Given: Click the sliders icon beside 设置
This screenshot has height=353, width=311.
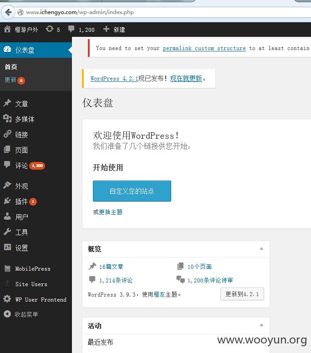Looking at the screenshot, I should pos(7,247).
